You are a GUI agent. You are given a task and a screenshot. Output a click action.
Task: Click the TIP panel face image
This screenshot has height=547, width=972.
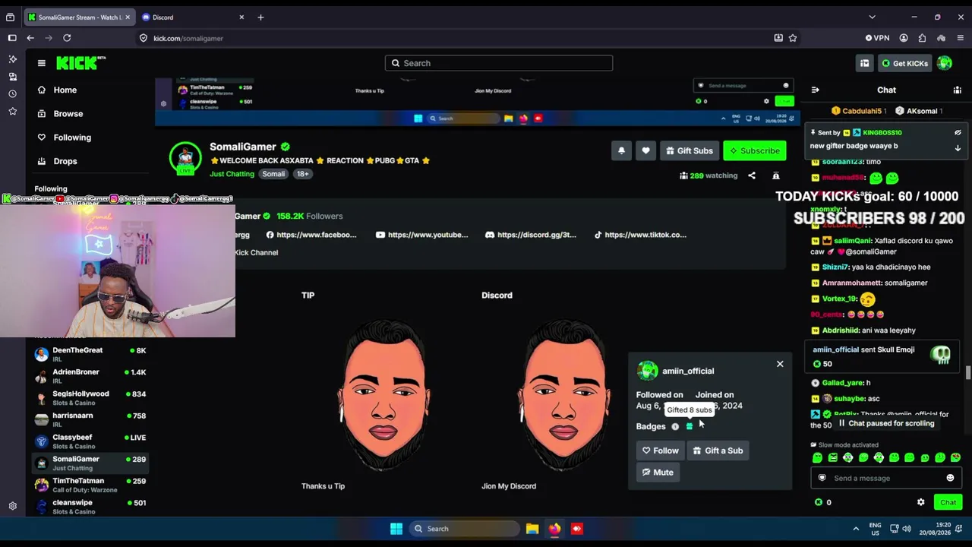click(x=384, y=394)
